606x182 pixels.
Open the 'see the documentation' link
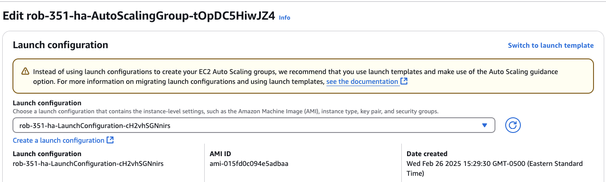coord(362,82)
